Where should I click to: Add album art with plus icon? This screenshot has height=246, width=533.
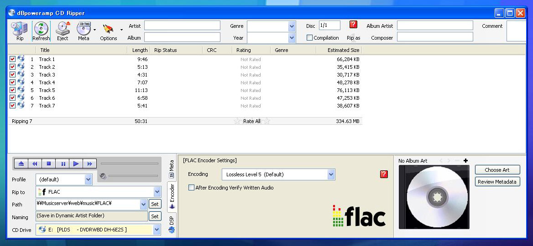pyautogui.click(x=465, y=160)
